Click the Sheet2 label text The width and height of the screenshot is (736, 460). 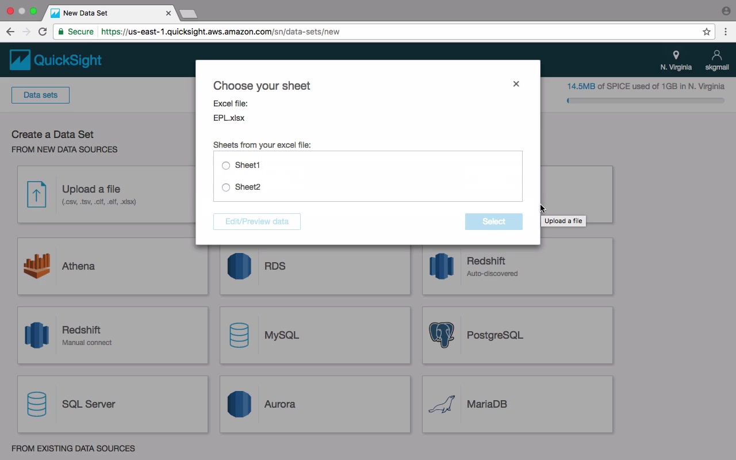tap(248, 187)
